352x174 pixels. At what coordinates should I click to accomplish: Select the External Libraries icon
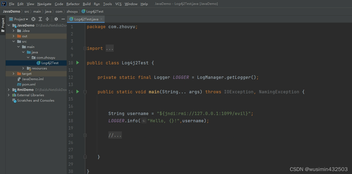click(x=14, y=95)
